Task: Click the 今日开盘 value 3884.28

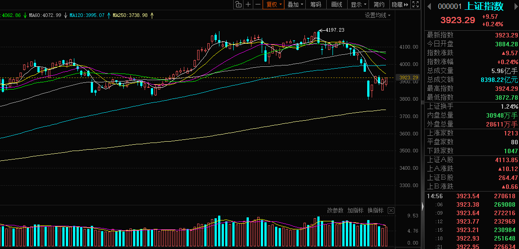Action: [x=507, y=44]
